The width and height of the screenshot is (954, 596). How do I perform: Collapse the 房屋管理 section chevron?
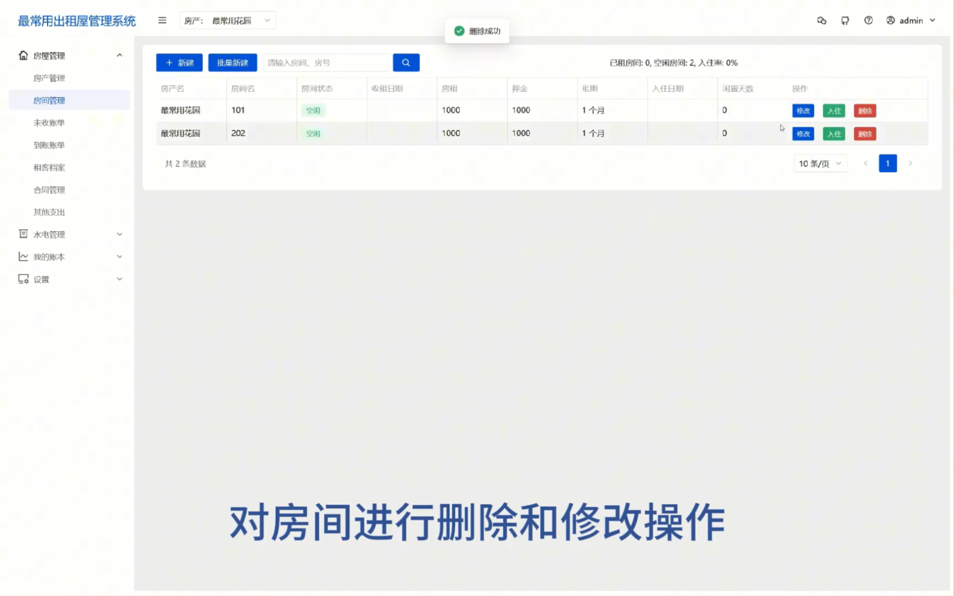[120, 55]
